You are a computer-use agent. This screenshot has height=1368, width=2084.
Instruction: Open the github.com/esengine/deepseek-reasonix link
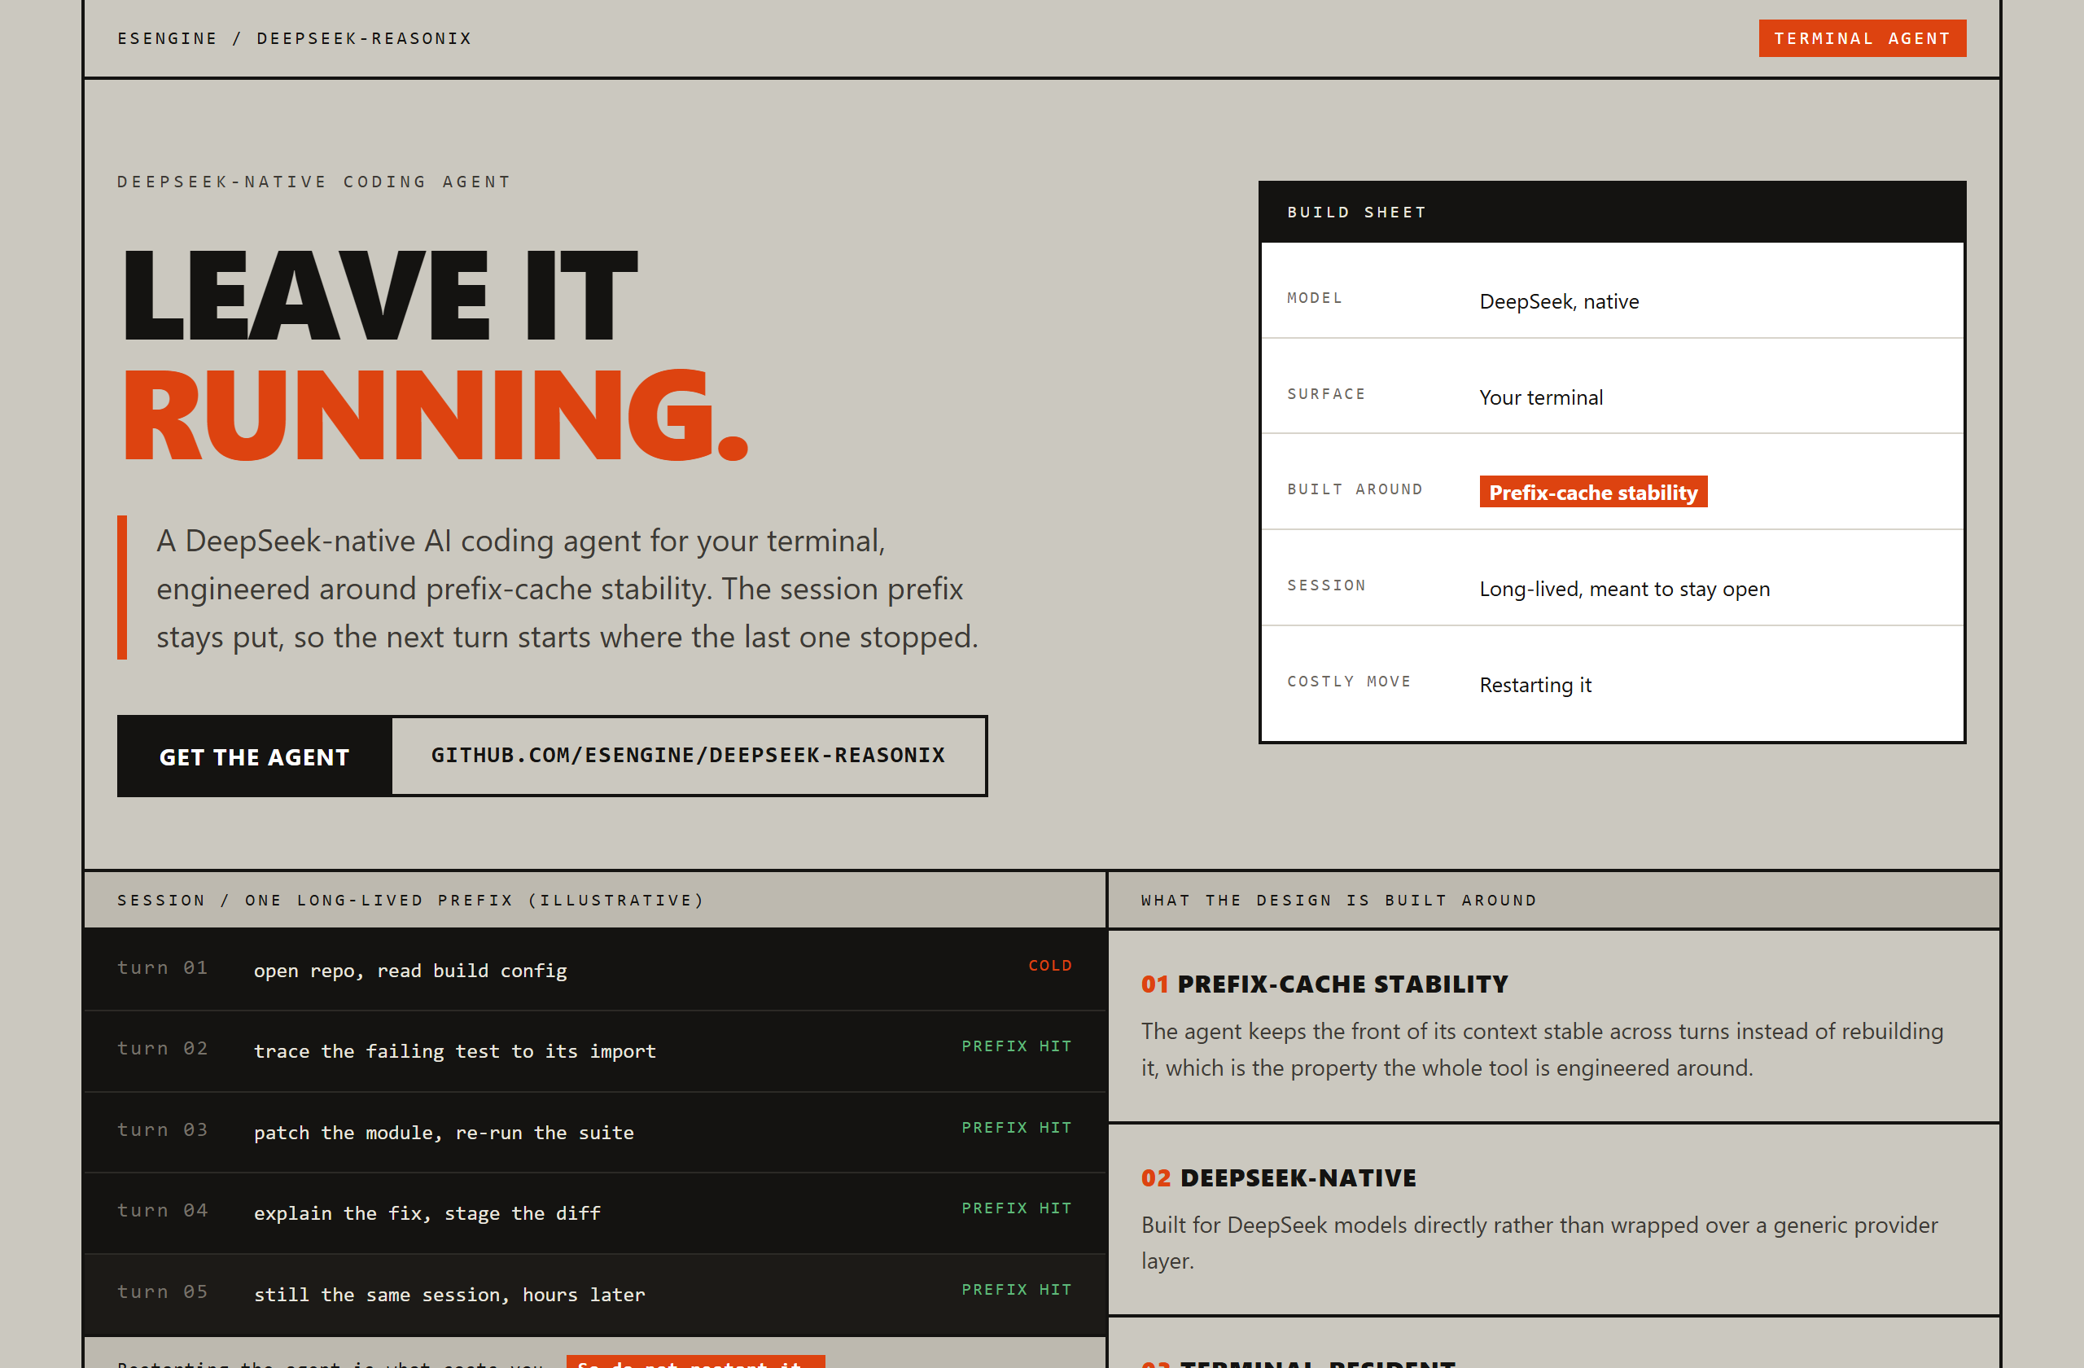688,756
